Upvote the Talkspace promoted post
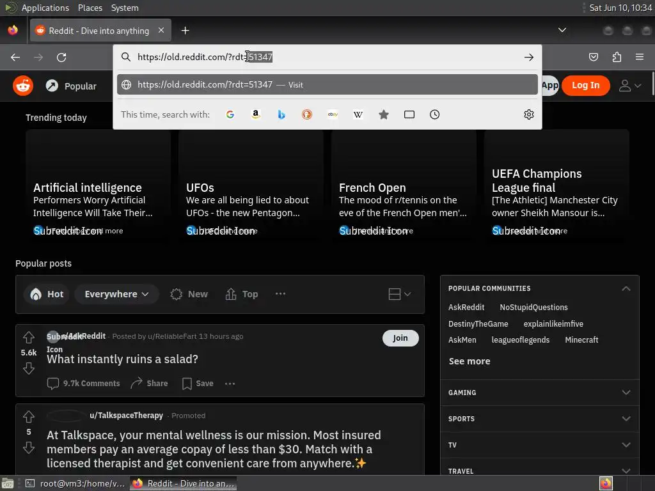Screen dimensions: 655x491 [x=29, y=416]
